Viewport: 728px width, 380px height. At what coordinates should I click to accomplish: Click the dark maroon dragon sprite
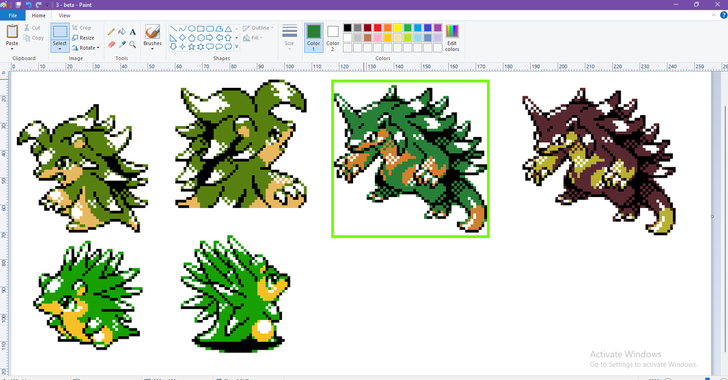pyautogui.click(x=599, y=161)
